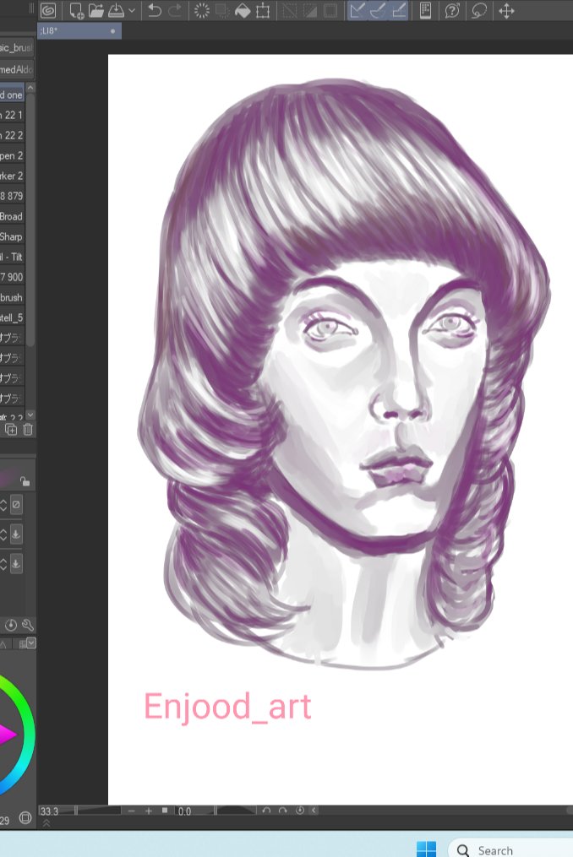Viewport: 573px width, 857px height.
Task: Click the Clear dotted-circle icon
Action: 202,10
